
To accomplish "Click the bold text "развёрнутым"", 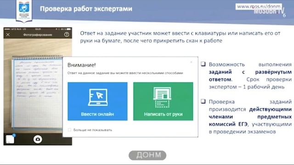I will [273, 72].
